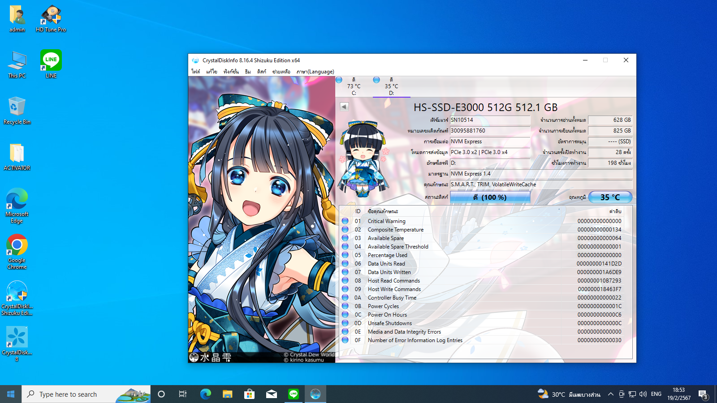Open This PC desktop icon
717x403 pixels.
(17, 65)
